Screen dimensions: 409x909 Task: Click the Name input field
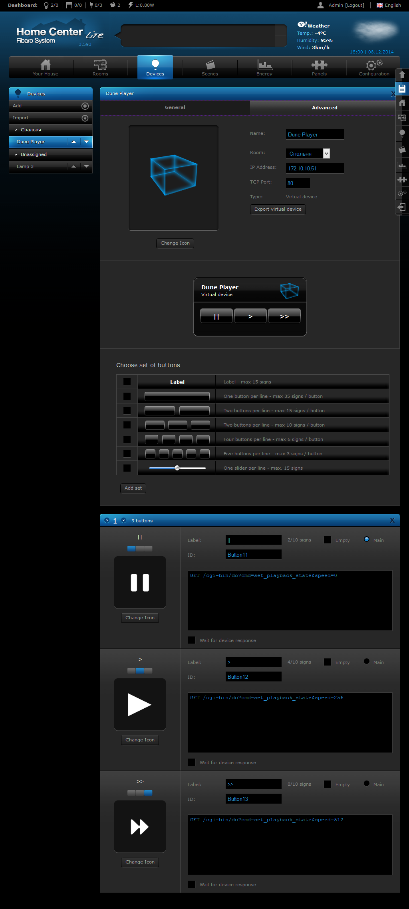coord(315,134)
